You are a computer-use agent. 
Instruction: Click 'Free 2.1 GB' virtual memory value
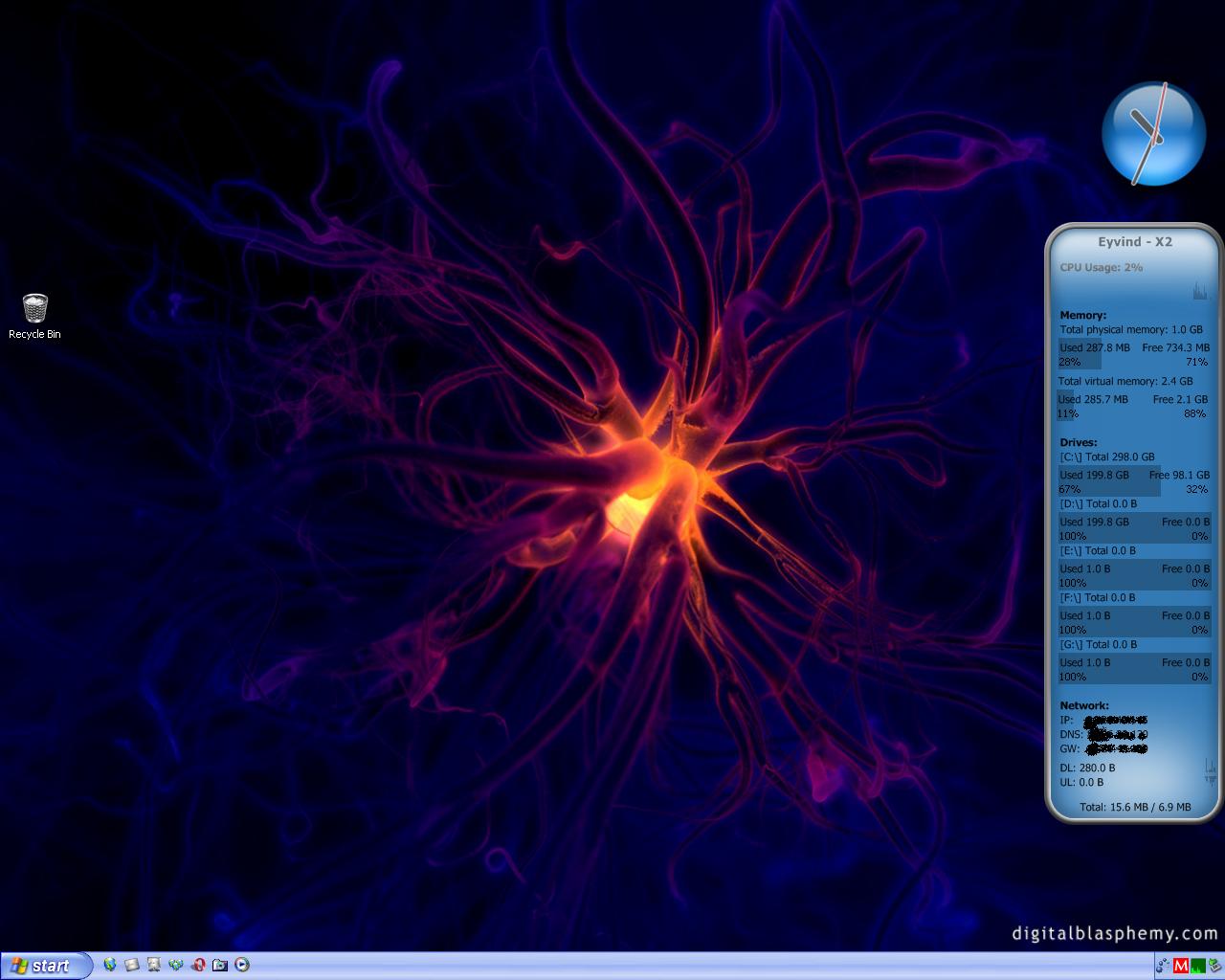click(x=1180, y=399)
